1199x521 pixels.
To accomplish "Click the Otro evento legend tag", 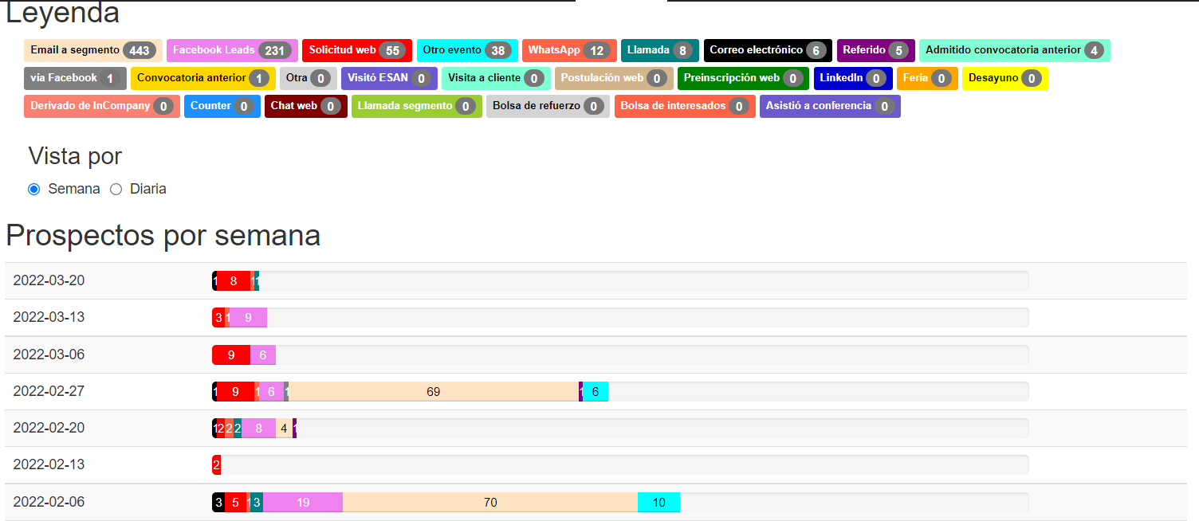I will tap(467, 50).
